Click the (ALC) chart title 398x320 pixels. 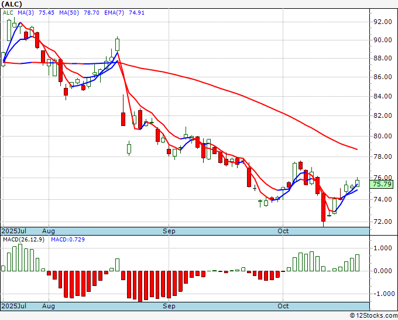coord(12,4)
